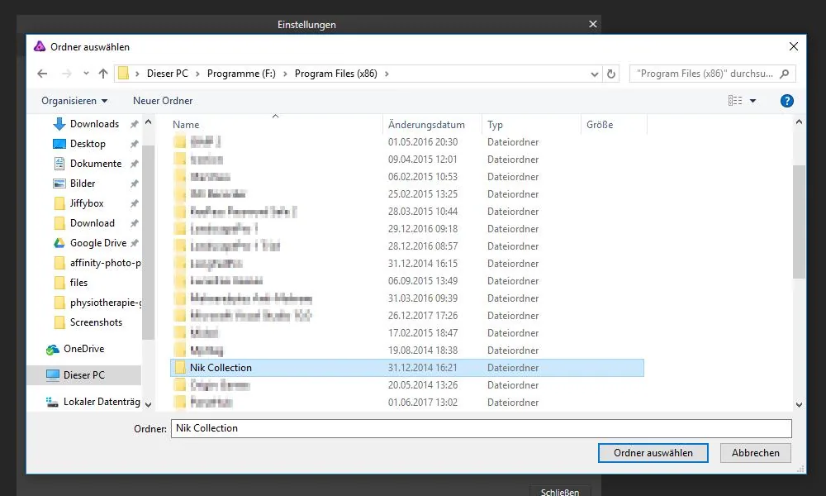
Task: Select Programme (F:) breadcrumb segment
Action: [241, 74]
